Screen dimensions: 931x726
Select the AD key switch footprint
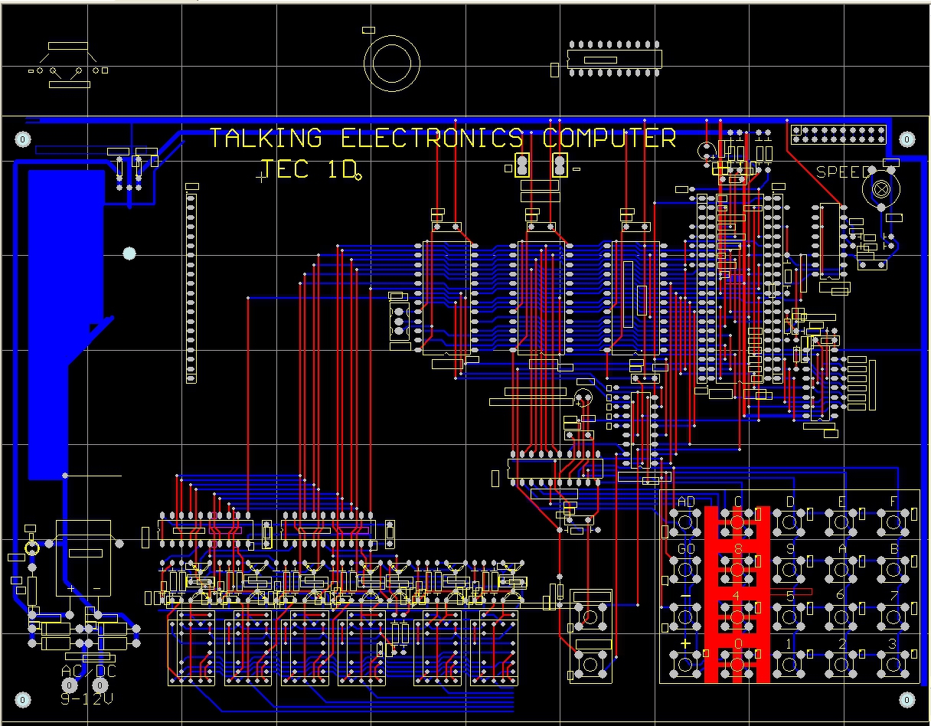pyautogui.click(x=685, y=523)
